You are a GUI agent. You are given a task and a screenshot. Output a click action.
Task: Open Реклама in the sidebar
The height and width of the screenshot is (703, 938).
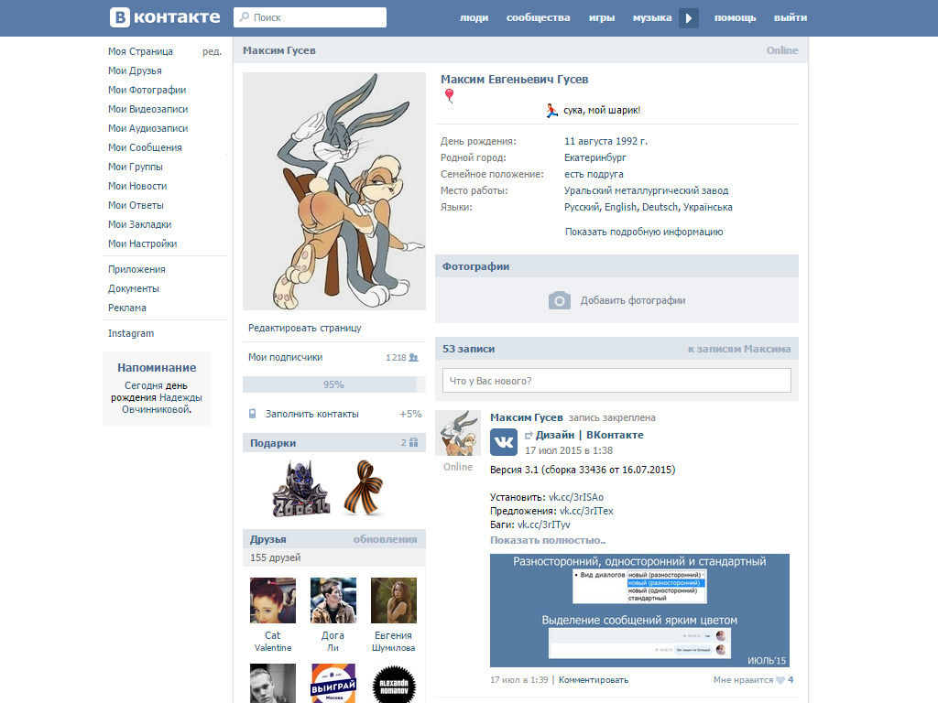(126, 308)
